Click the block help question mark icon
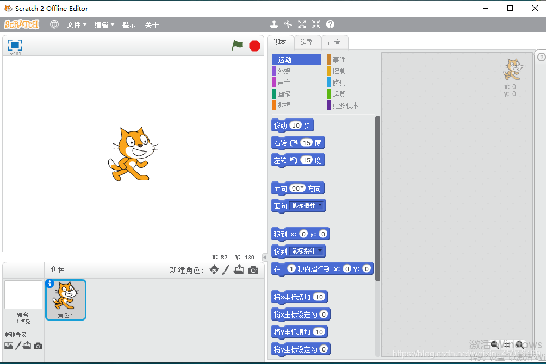The image size is (546, 364). [330, 24]
